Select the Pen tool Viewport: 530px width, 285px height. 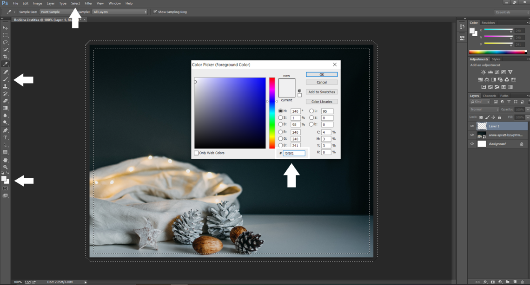(5, 130)
